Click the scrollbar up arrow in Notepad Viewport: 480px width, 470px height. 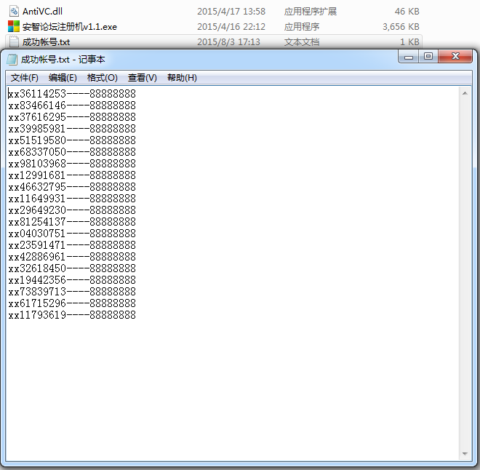click(x=465, y=93)
